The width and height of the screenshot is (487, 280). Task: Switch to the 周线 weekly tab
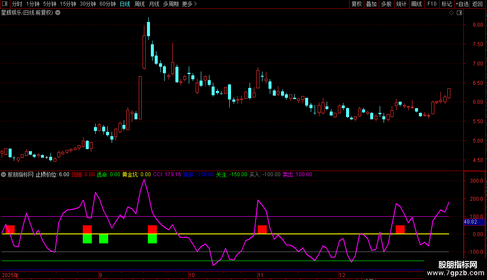coord(140,4)
